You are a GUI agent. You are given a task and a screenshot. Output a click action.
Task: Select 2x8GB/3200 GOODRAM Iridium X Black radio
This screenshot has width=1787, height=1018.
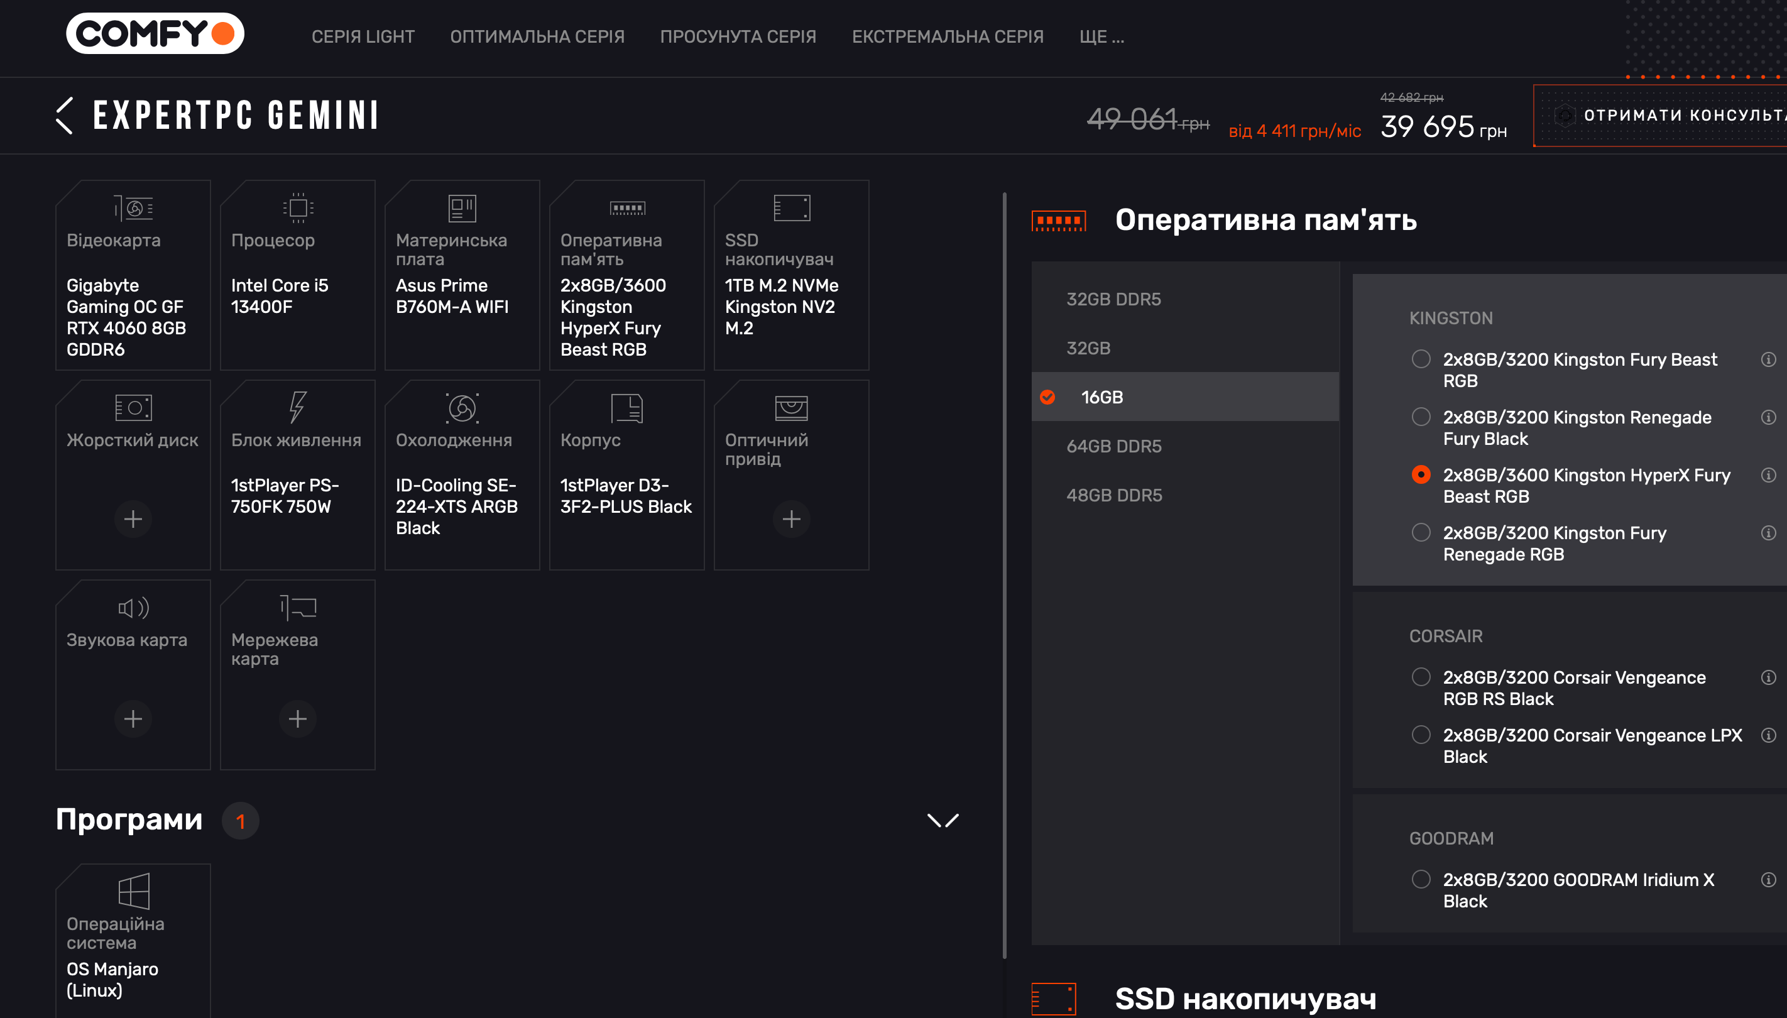point(1421,879)
